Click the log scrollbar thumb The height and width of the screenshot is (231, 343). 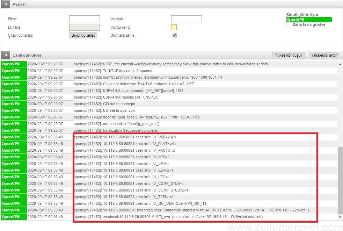pyautogui.click(x=340, y=180)
